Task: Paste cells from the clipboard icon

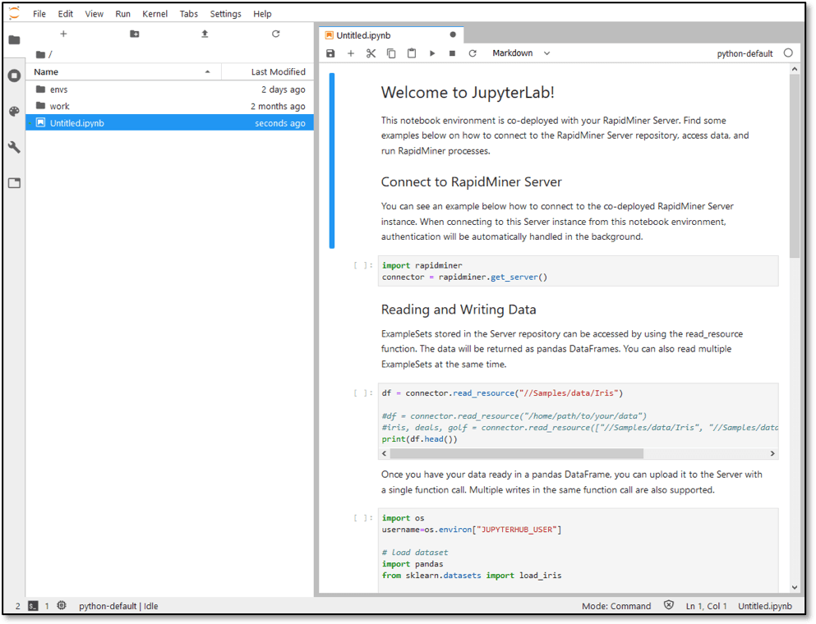Action: 412,53
